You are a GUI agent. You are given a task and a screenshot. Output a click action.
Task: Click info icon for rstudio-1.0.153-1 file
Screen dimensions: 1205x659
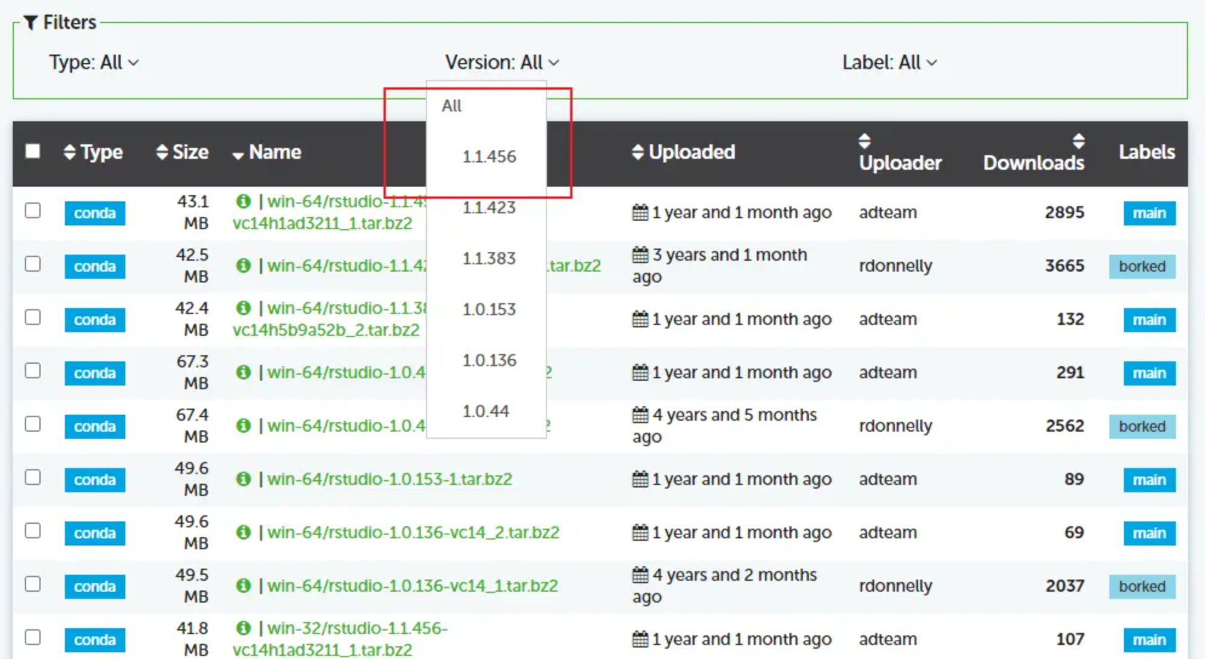(x=243, y=479)
